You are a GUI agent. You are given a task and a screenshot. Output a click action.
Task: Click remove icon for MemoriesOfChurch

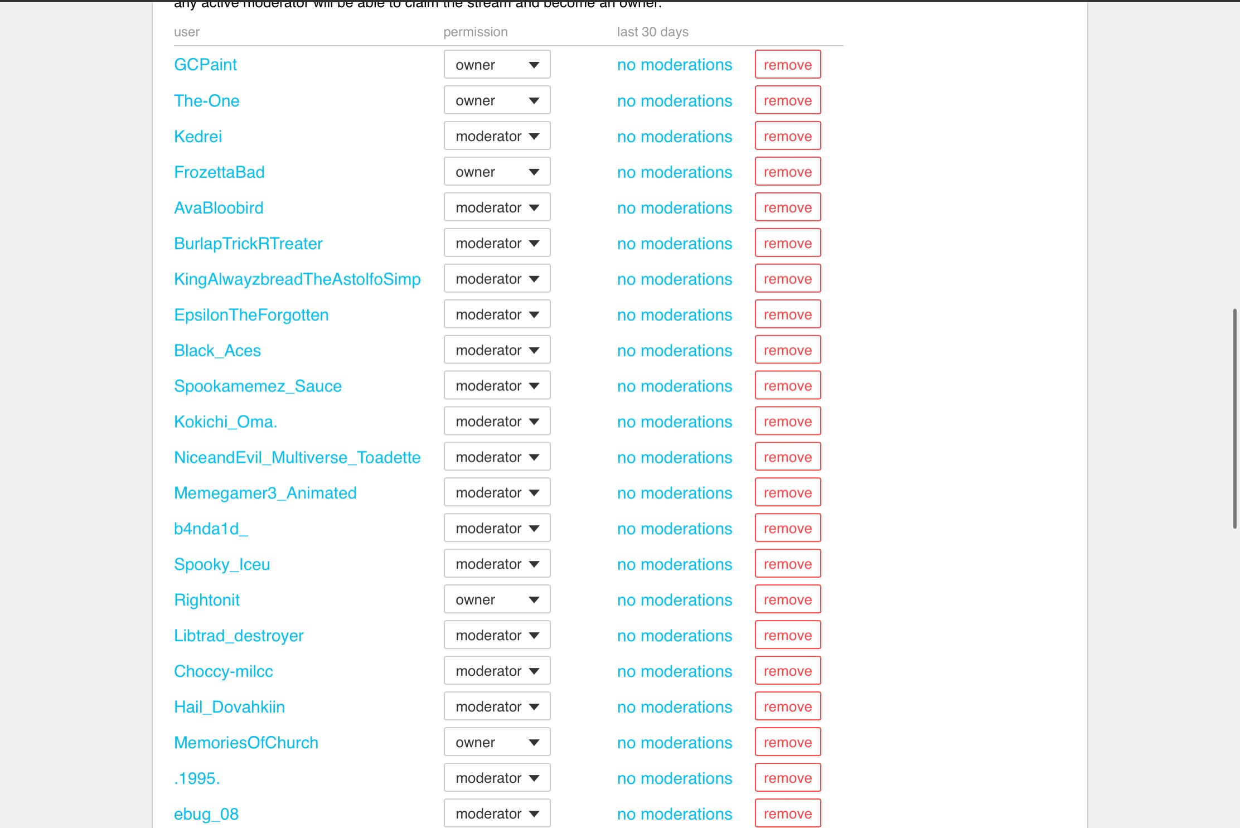click(x=788, y=742)
